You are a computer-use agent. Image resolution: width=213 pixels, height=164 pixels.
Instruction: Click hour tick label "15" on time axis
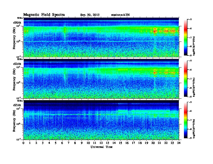tap(120, 143)
